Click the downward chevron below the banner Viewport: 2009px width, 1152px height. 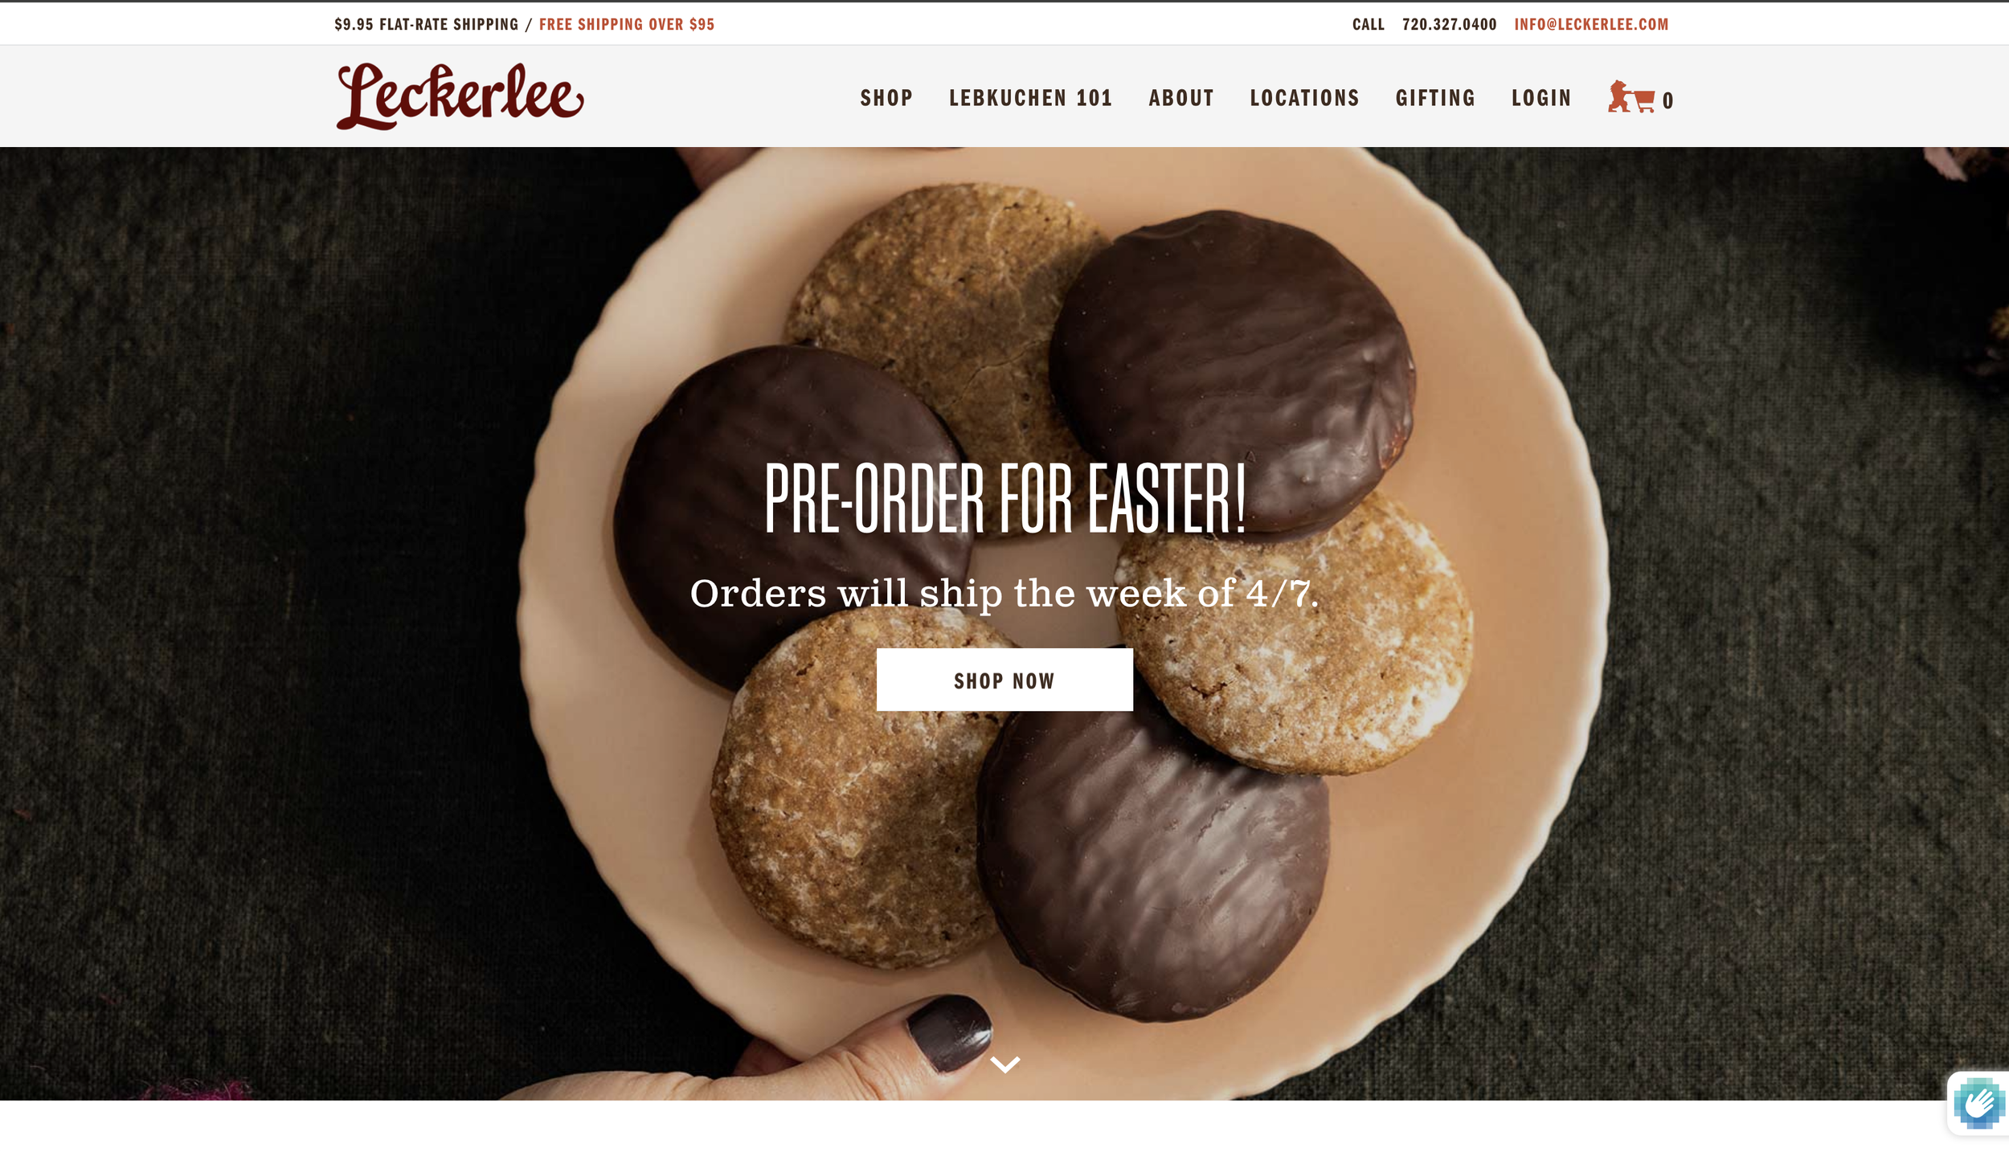tap(1004, 1064)
